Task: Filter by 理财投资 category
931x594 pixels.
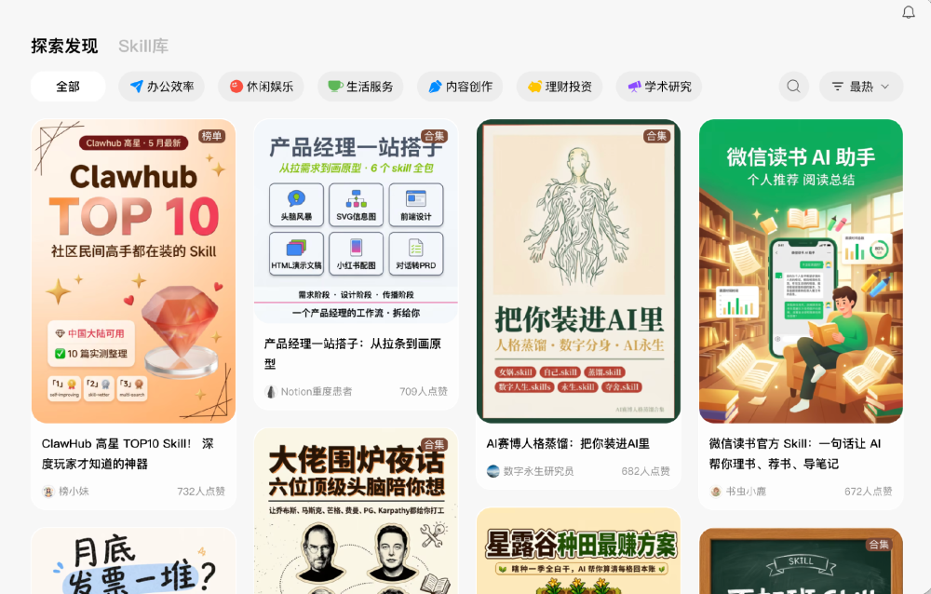Action: [x=560, y=87]
